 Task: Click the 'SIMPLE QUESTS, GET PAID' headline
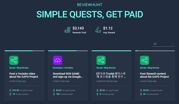90,14
